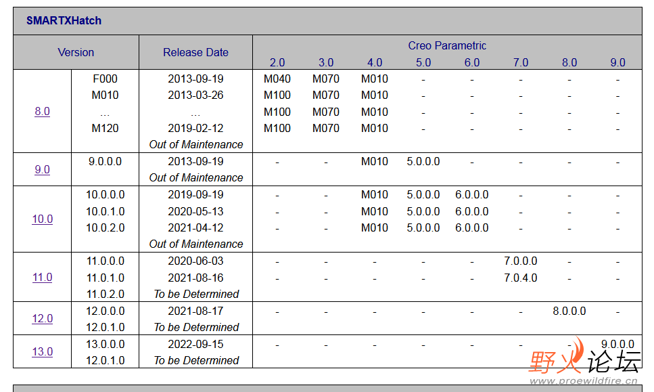Open the version 9.0 link
654x392 pixels.
click(x=42, y=170)
